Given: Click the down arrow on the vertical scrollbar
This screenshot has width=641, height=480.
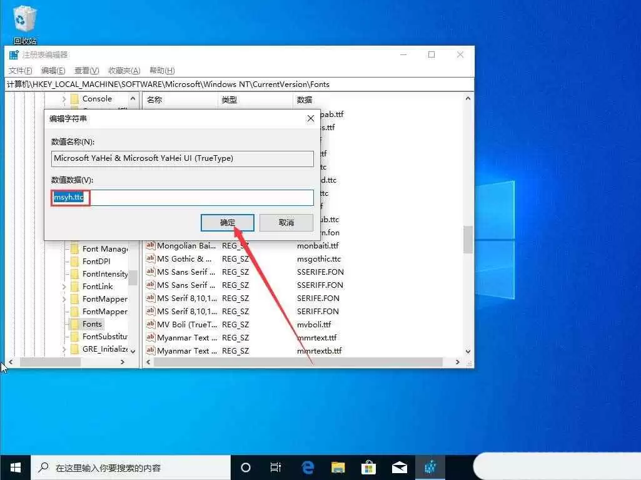Looking at the screenshot, I should click(x=468, y=350).
